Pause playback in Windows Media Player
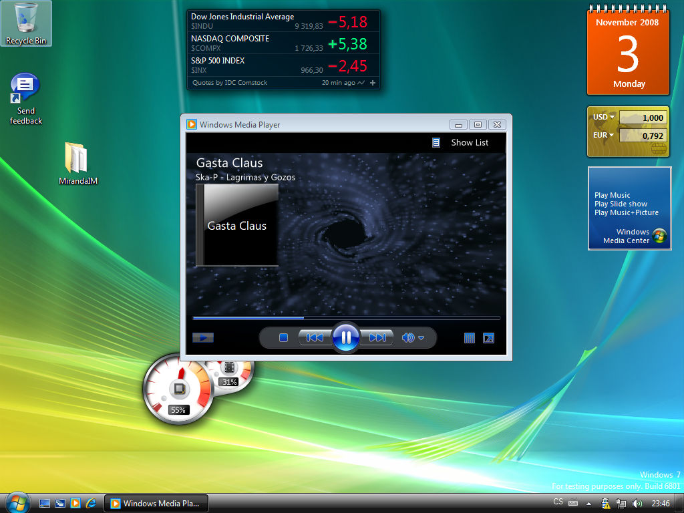Viewport: 684px width, 513px height. coord(346,337)
